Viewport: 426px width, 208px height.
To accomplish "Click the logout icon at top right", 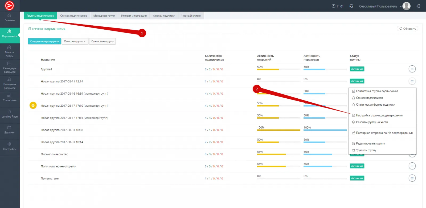I will [418, 6].
